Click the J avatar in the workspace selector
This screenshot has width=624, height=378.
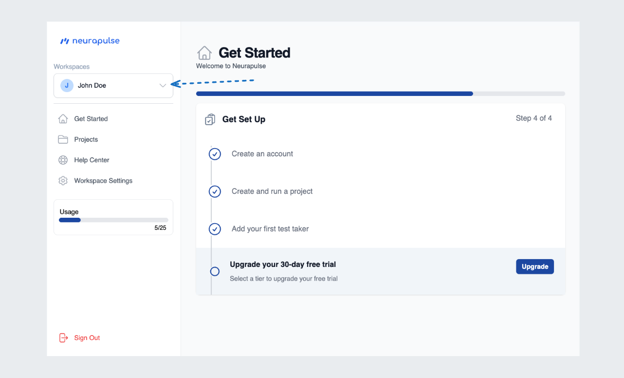pos(67,85)
